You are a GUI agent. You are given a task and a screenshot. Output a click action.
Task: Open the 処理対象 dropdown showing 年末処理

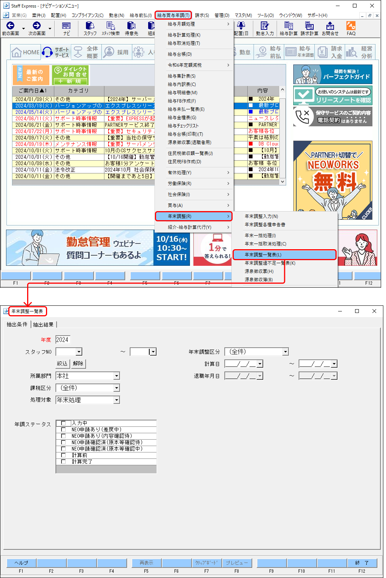pyautogui.click(x=116, y=400)
